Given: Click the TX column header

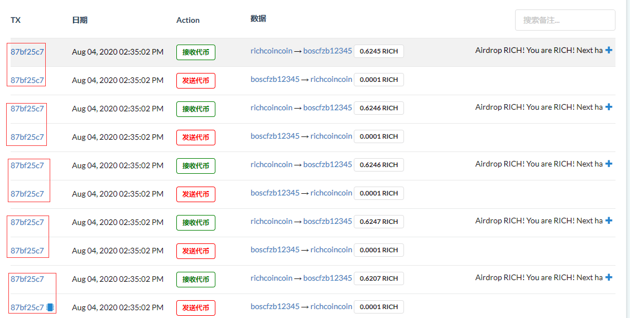Looking at the screenshot, I should pyautogui.click(x=16, y=20).
